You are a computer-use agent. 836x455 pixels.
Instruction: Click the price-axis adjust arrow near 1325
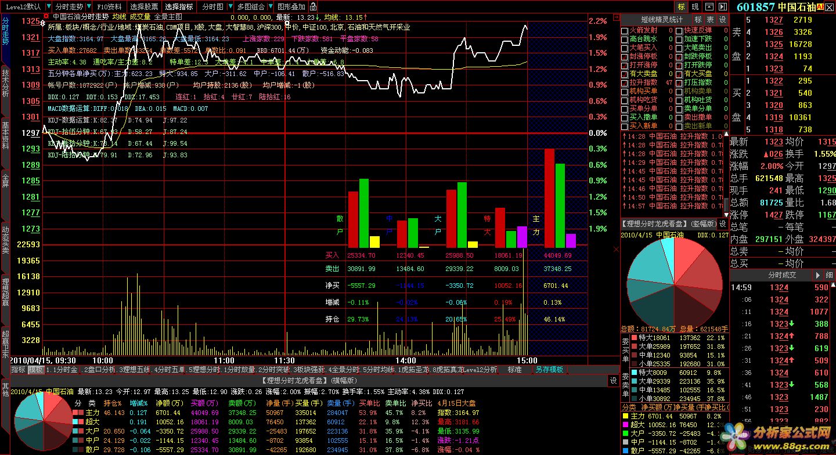pos(43,24)
